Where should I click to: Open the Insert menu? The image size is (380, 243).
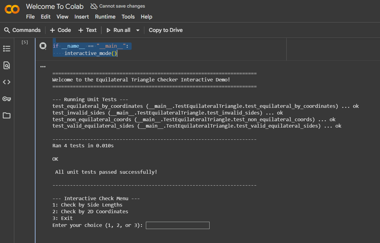[x=82, y=17]
